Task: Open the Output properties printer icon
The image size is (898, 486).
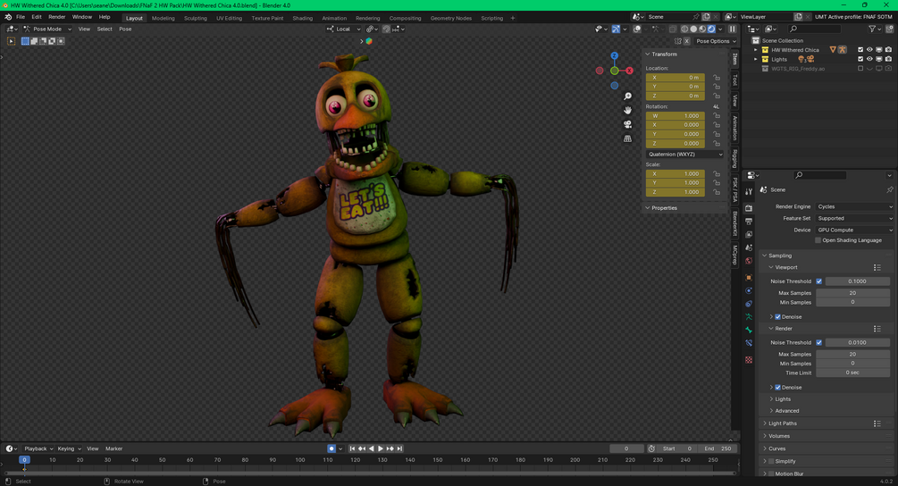Action: point(749,221)
